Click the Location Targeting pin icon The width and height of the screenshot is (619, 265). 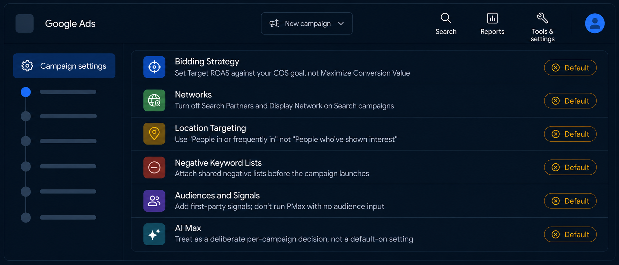[154, 134]
